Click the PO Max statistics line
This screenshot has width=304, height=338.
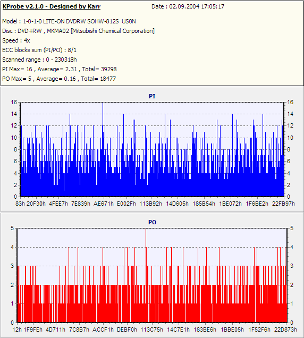pyautogui.click(x=59, y=79)
